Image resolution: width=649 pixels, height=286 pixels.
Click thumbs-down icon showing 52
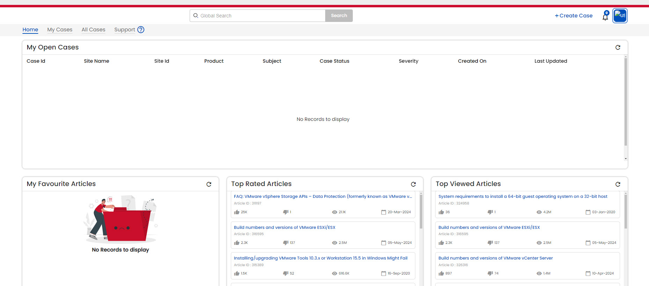click(286, 273)
